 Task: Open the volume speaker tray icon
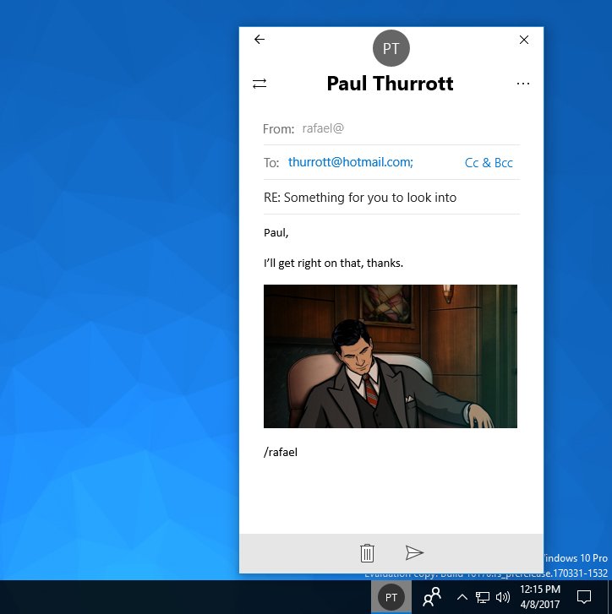(x=503, y=597)
